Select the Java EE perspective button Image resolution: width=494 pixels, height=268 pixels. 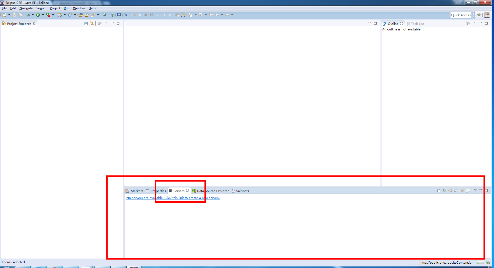[487, 15]
